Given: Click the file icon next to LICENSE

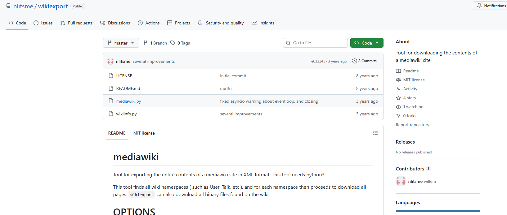Looking at the screenshot, I should pyautogui.click(x=111, y=75).
